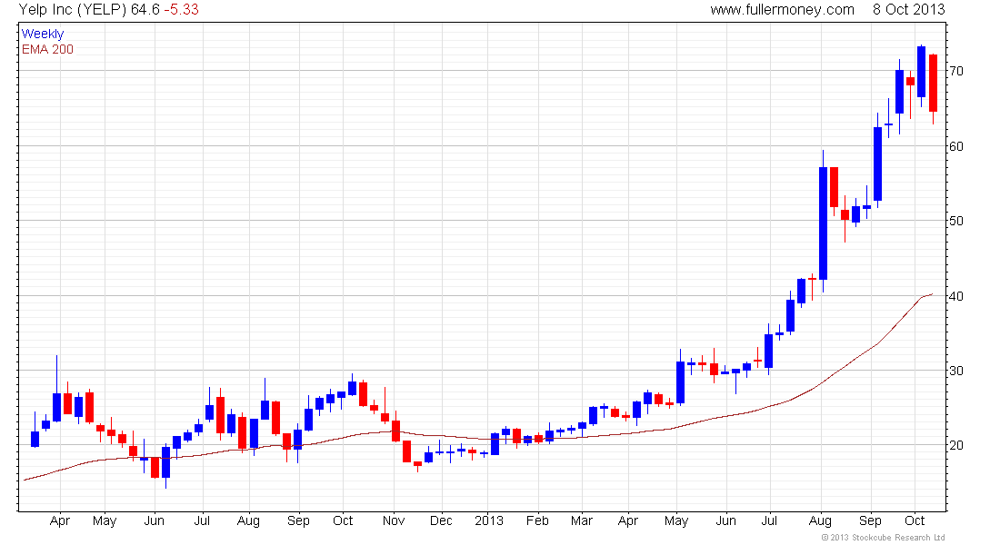
Task: Click the 'Feb' label on time axis
Action: point(537,521)
